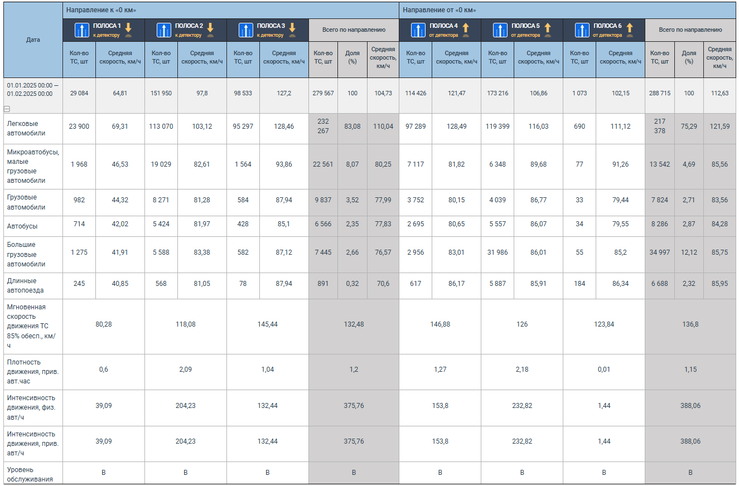Click the orange down-arrow detector icon for Полоса 3
Viewport: 739px width, 486px height.
292,30
